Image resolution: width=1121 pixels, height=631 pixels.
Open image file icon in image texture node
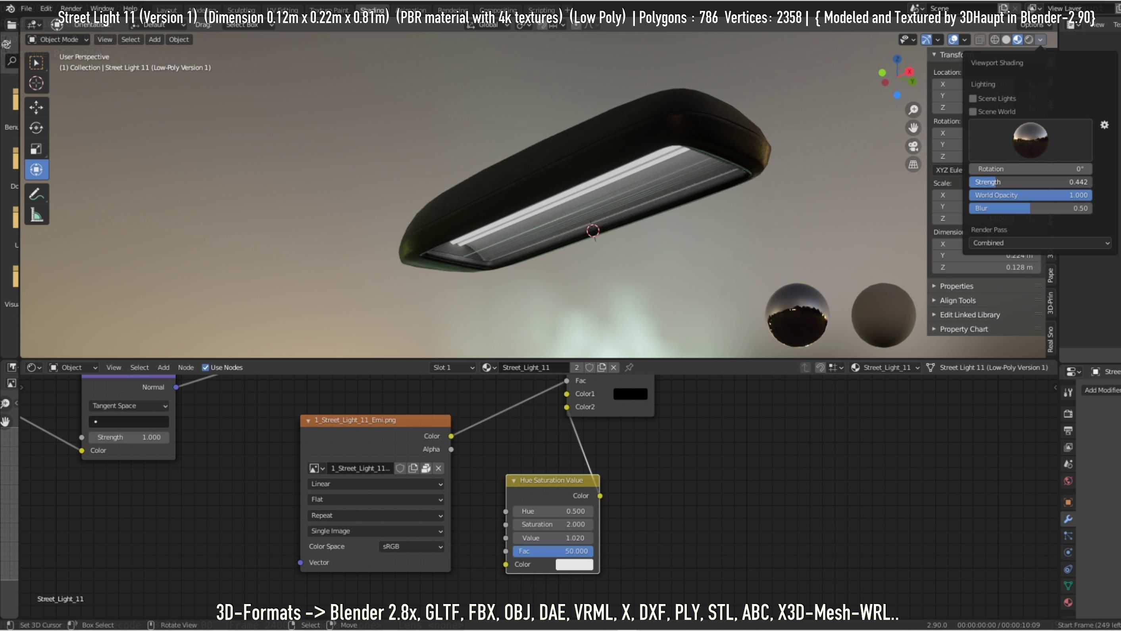point(426,468)
